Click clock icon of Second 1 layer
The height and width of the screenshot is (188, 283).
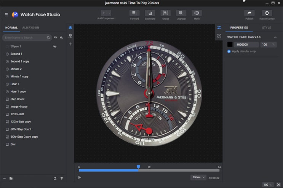pos(7,54)
